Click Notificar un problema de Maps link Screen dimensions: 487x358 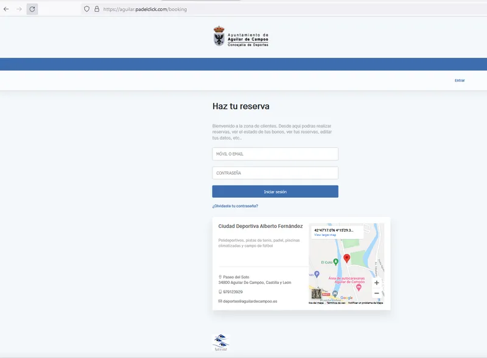pos(366,303)
